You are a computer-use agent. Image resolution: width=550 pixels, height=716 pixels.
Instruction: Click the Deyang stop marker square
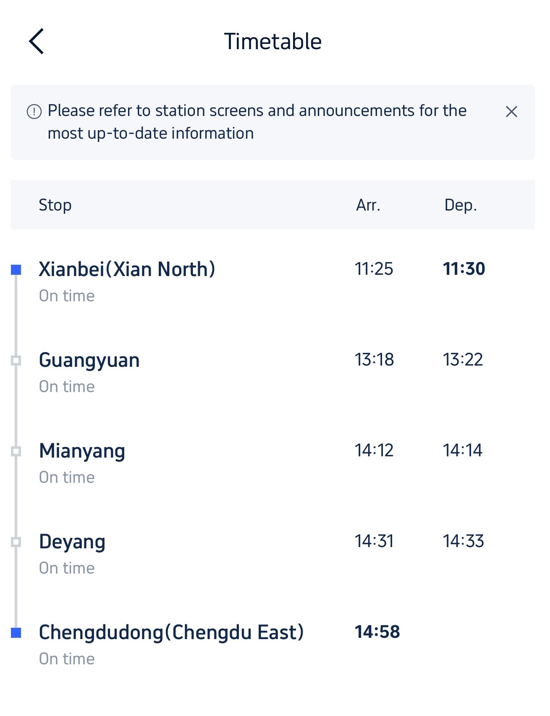pyautogui.click(x=16, y=542)
